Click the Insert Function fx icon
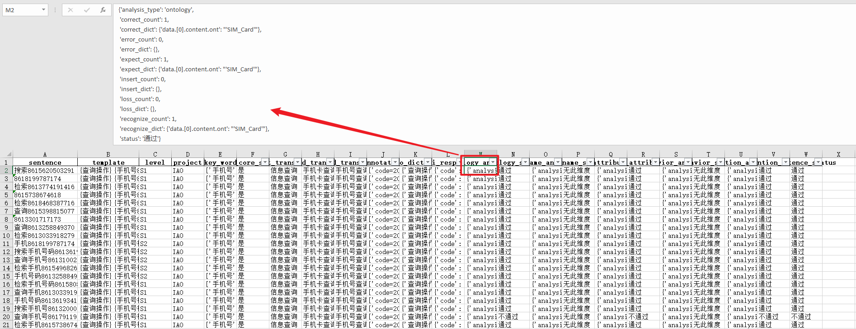The width and height of the screenshot is (856, 329). [x=103, y=9]
